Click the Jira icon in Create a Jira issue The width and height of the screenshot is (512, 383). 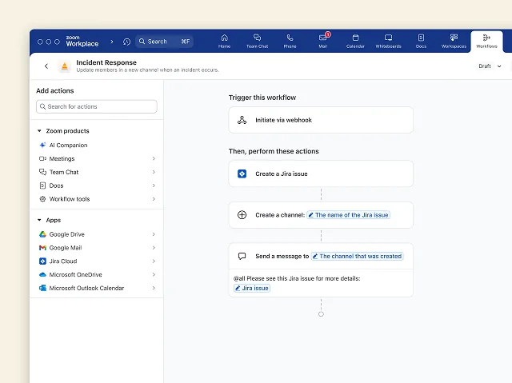[x=242, y=174]
